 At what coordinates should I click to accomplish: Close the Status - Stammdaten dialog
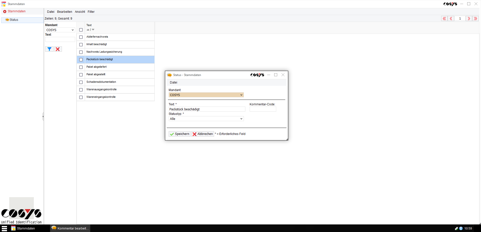(x=283, y=75)
